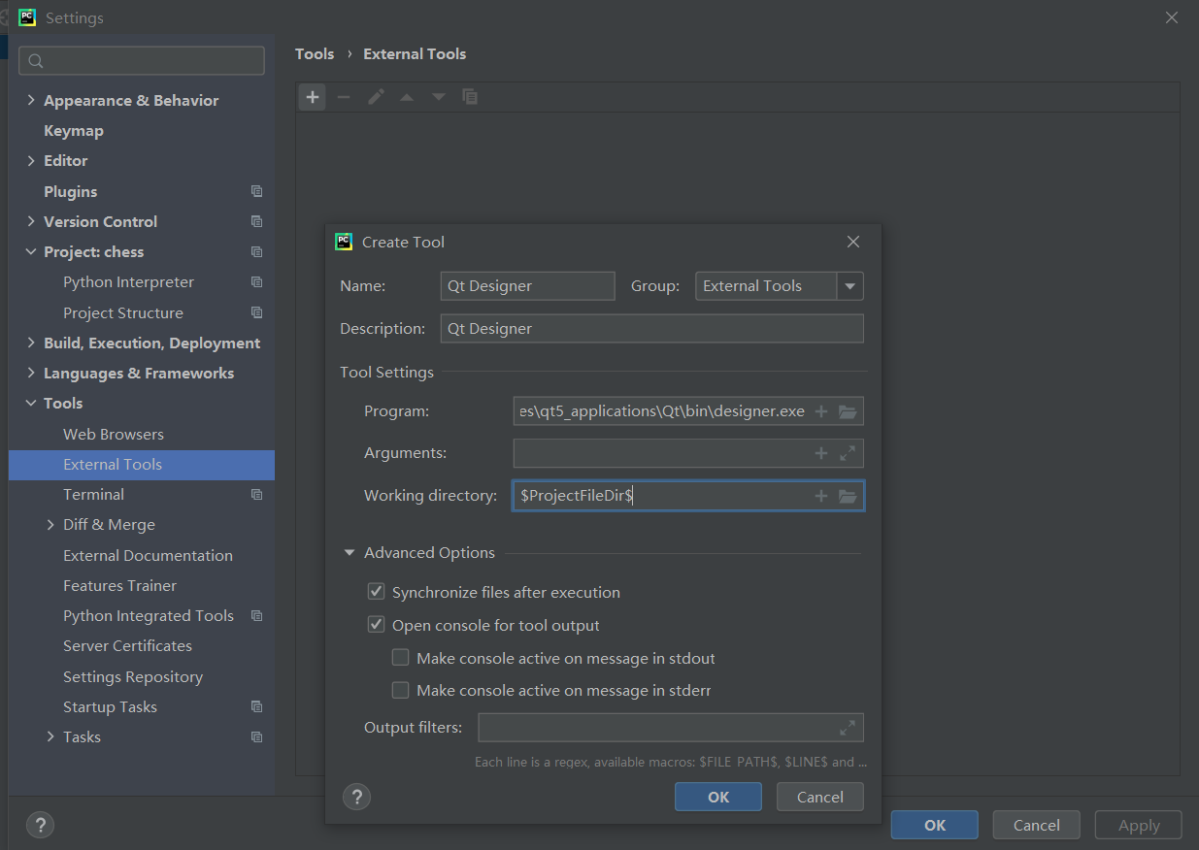Click the move down arrow in the toolbar
1199x850 pixels.
[x=438, y=96]
